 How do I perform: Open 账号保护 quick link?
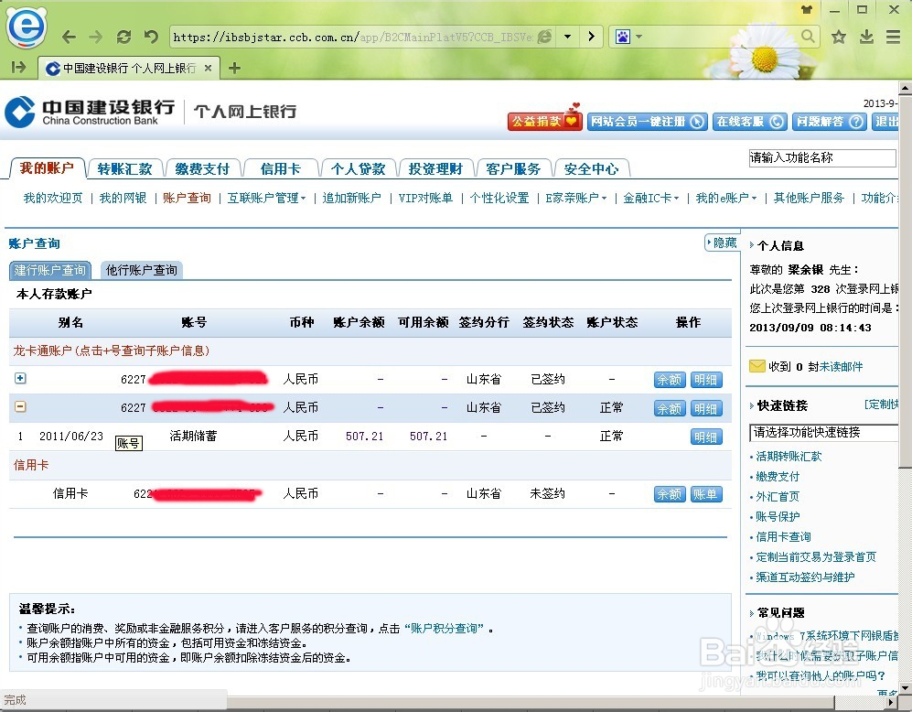click(778, 516)
